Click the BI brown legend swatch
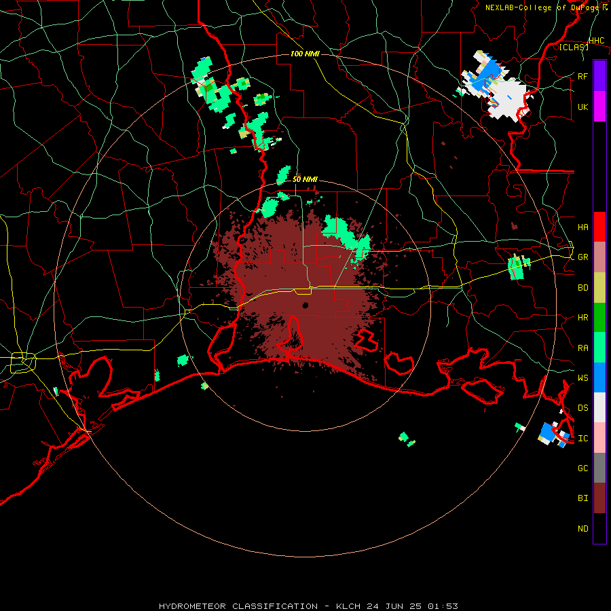 599,498
